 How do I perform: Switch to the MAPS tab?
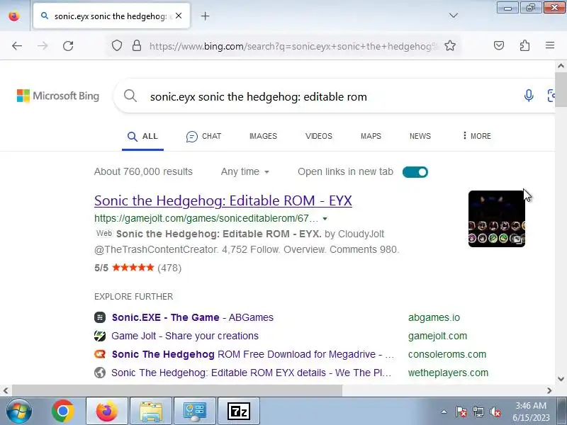[x=371, y=136]
